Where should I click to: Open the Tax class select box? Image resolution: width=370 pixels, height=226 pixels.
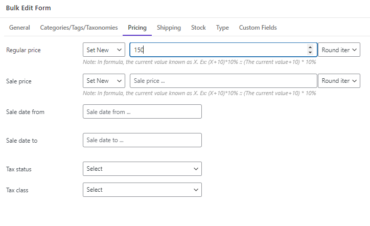142,190
